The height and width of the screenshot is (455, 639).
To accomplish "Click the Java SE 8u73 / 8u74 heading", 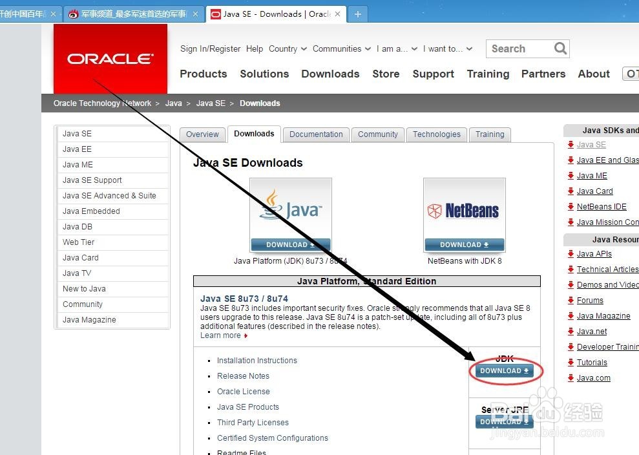I will pos(244,299).
